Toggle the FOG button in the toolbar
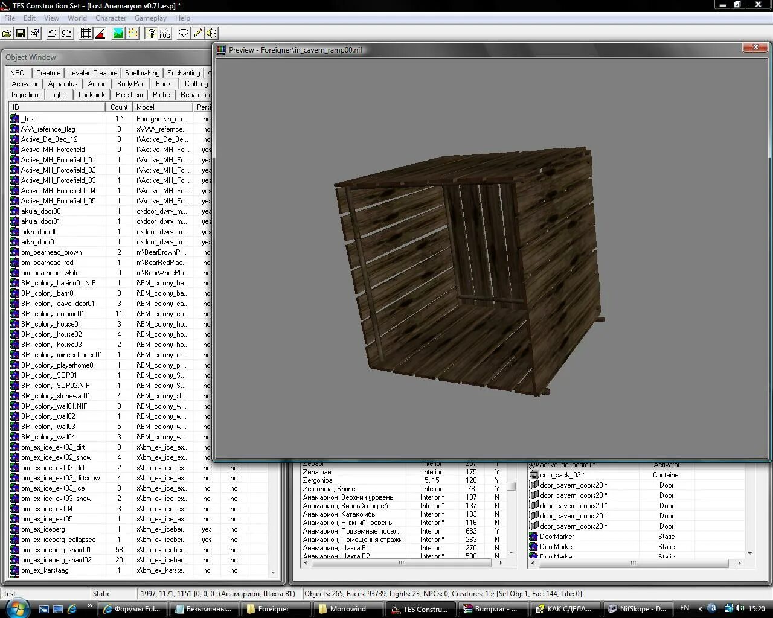The width and height of the screenshot is (773, 618). pos(165,34)
